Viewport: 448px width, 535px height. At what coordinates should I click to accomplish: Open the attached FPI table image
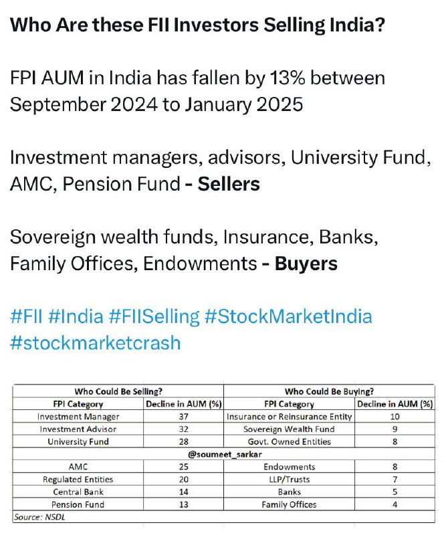point(224,453)
